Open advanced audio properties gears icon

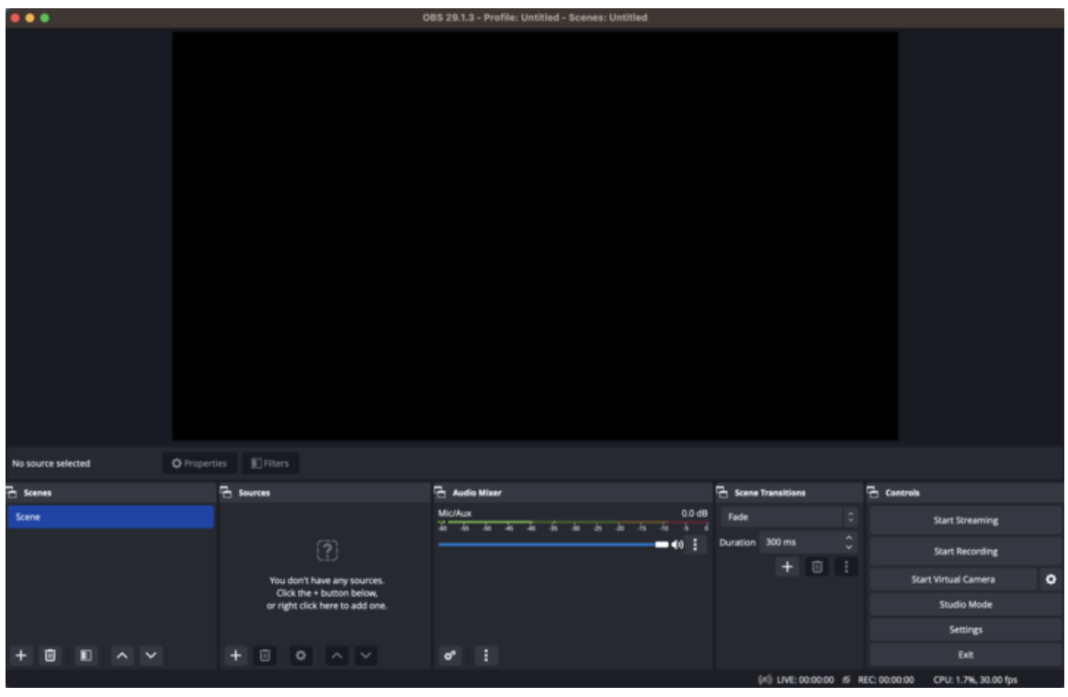pos(450,655)
